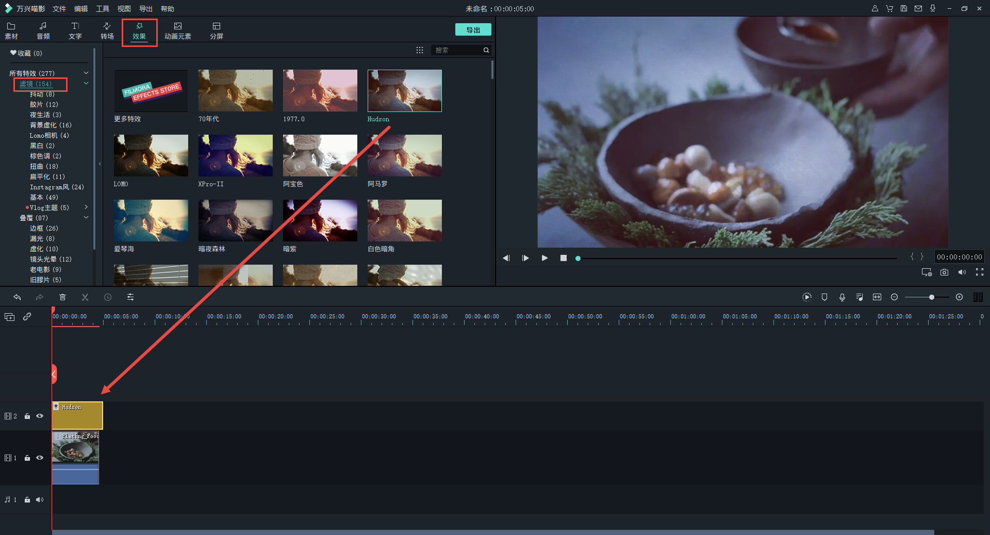Open the 转场 transitions tab
The image size is (990, 535).
click(107, 30)
